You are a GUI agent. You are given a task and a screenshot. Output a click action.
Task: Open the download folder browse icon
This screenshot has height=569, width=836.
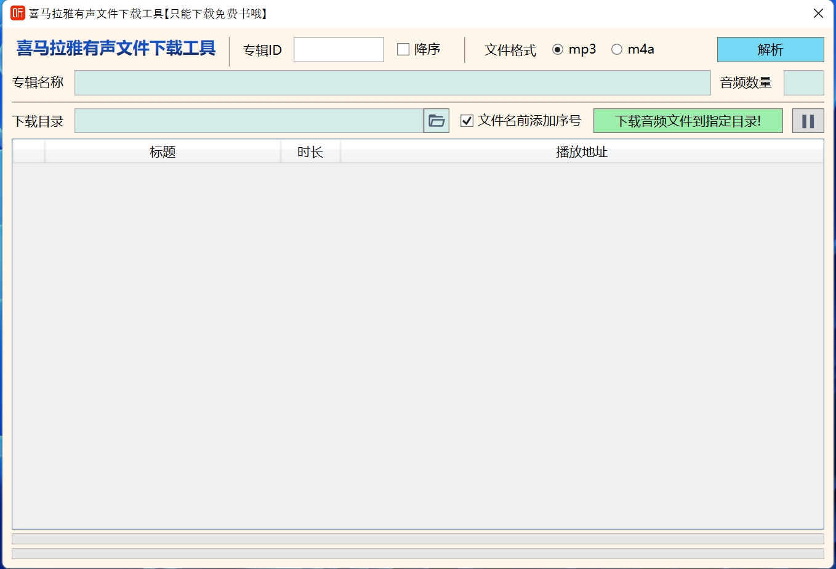(x=436, y=121)
